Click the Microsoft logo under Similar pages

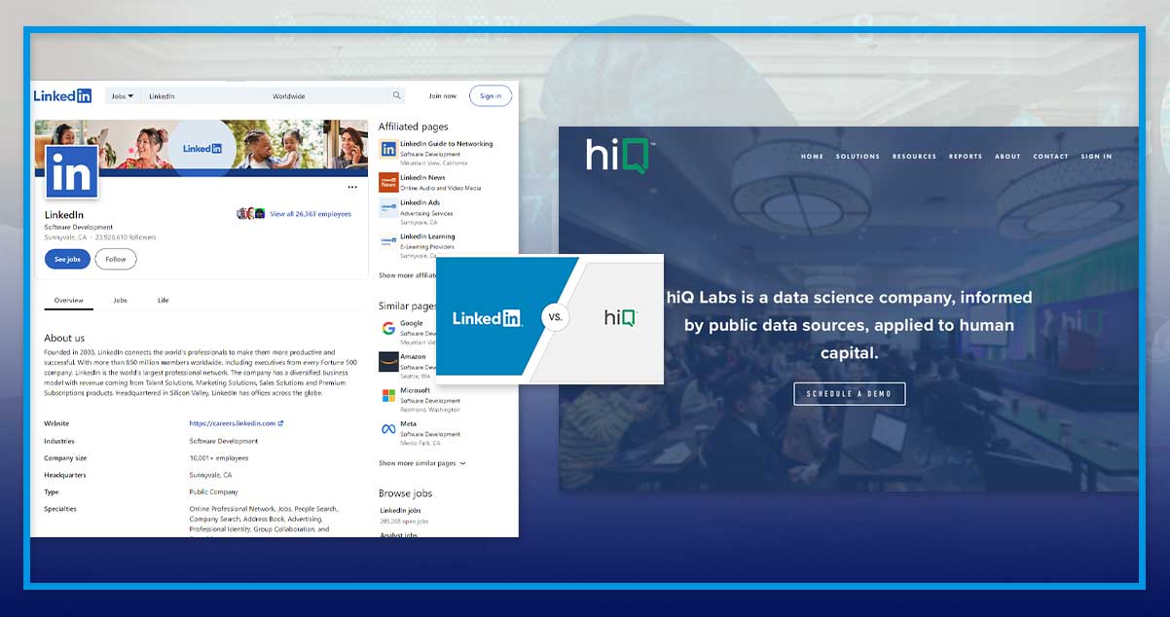387,395
